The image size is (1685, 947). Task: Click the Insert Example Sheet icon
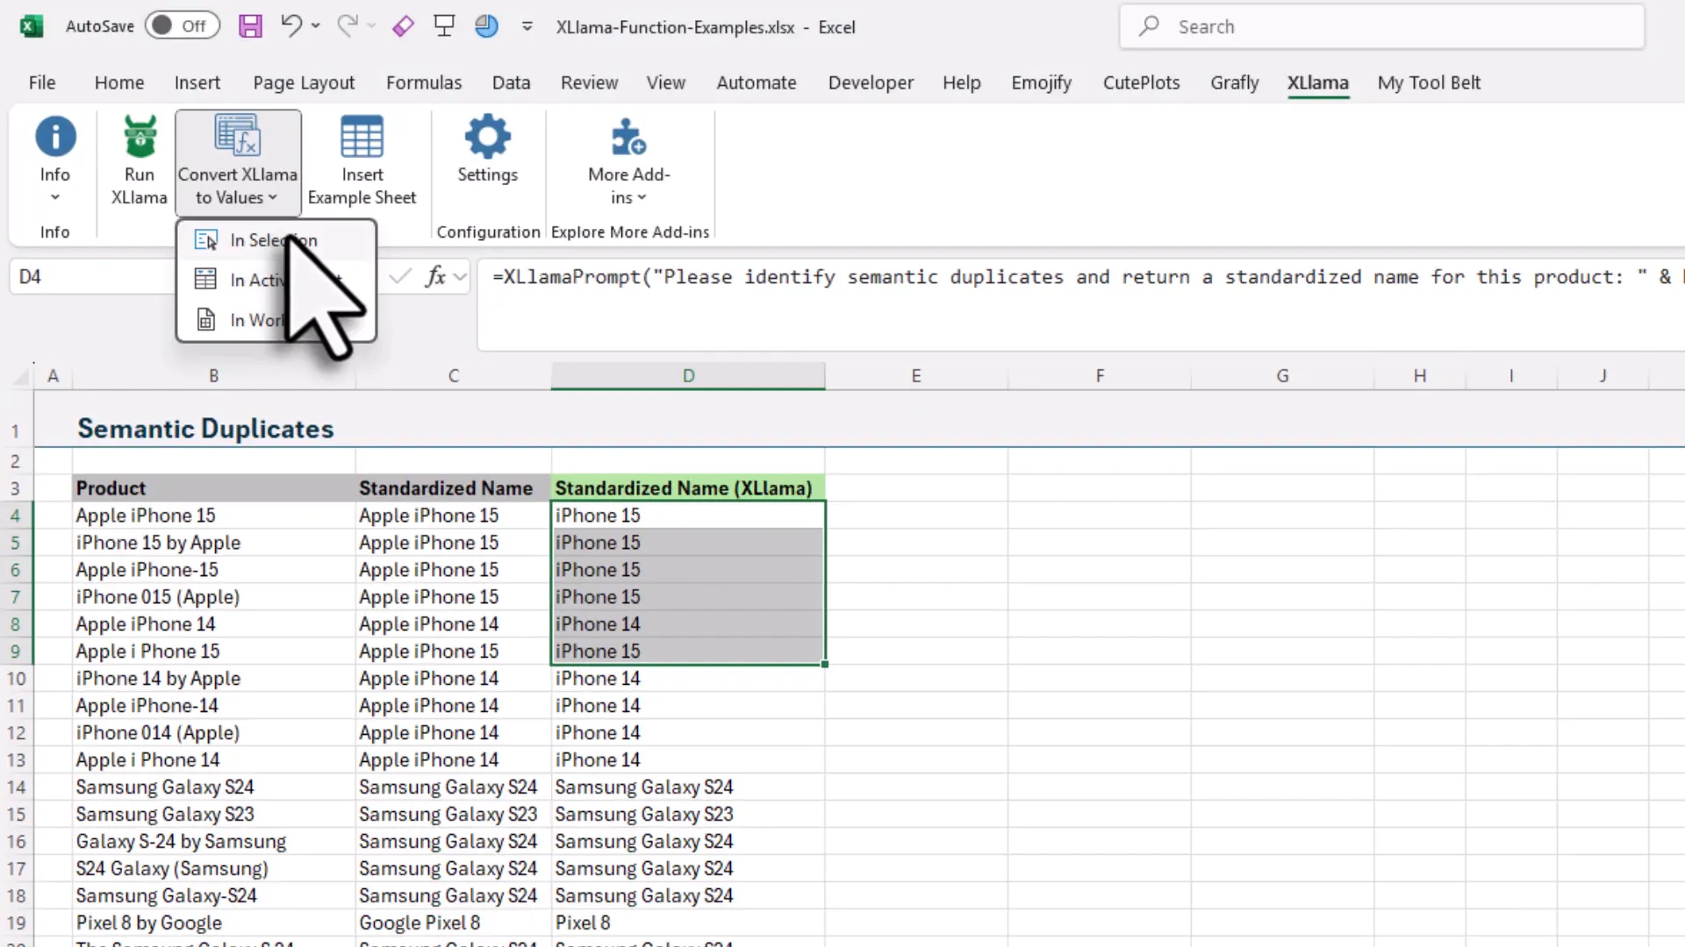362,136
